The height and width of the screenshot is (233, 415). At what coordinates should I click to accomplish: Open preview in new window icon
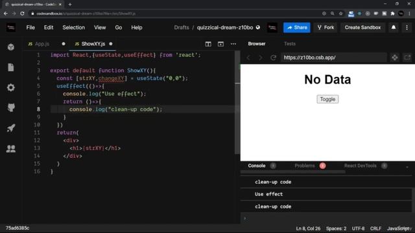(407, 58)
